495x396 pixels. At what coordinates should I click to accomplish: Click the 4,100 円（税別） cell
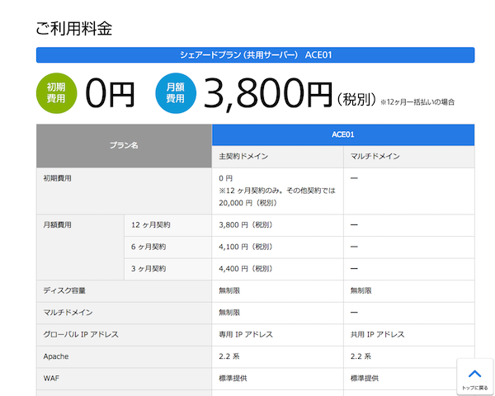277,247
